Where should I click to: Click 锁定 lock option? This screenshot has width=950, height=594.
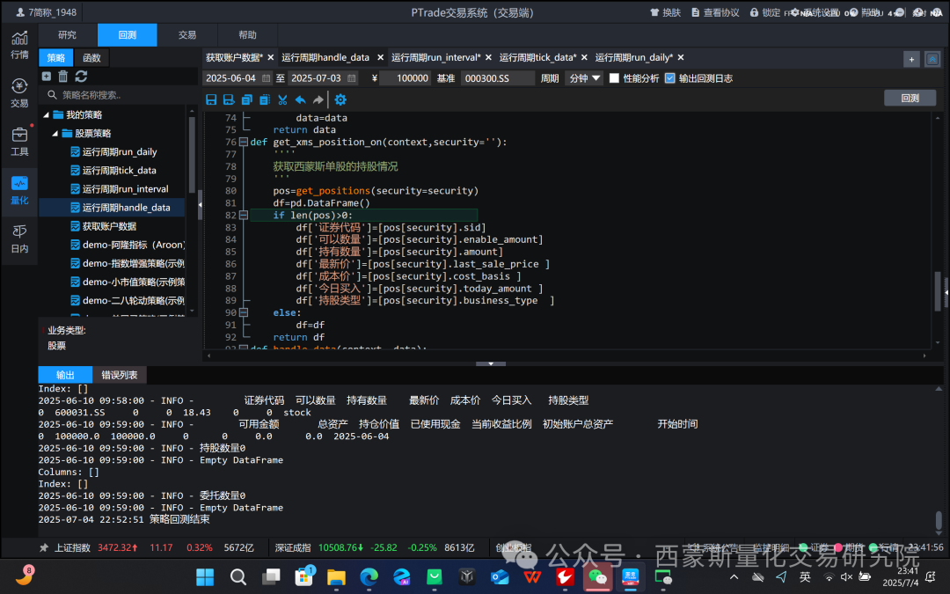[765, 12]
